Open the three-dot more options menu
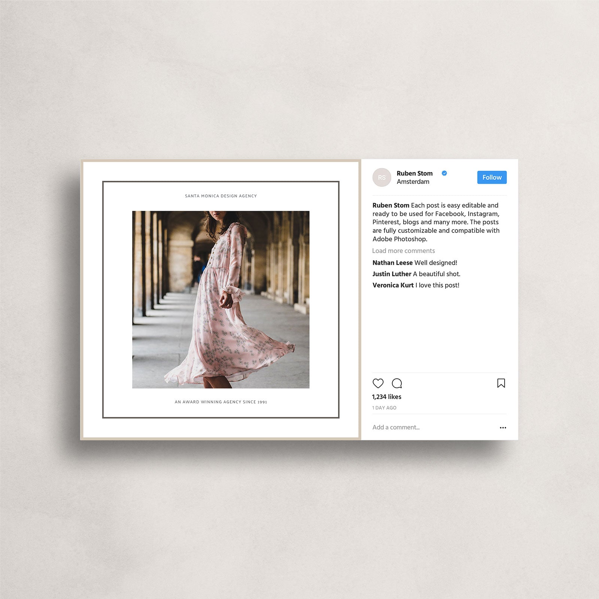 [503, 428]
